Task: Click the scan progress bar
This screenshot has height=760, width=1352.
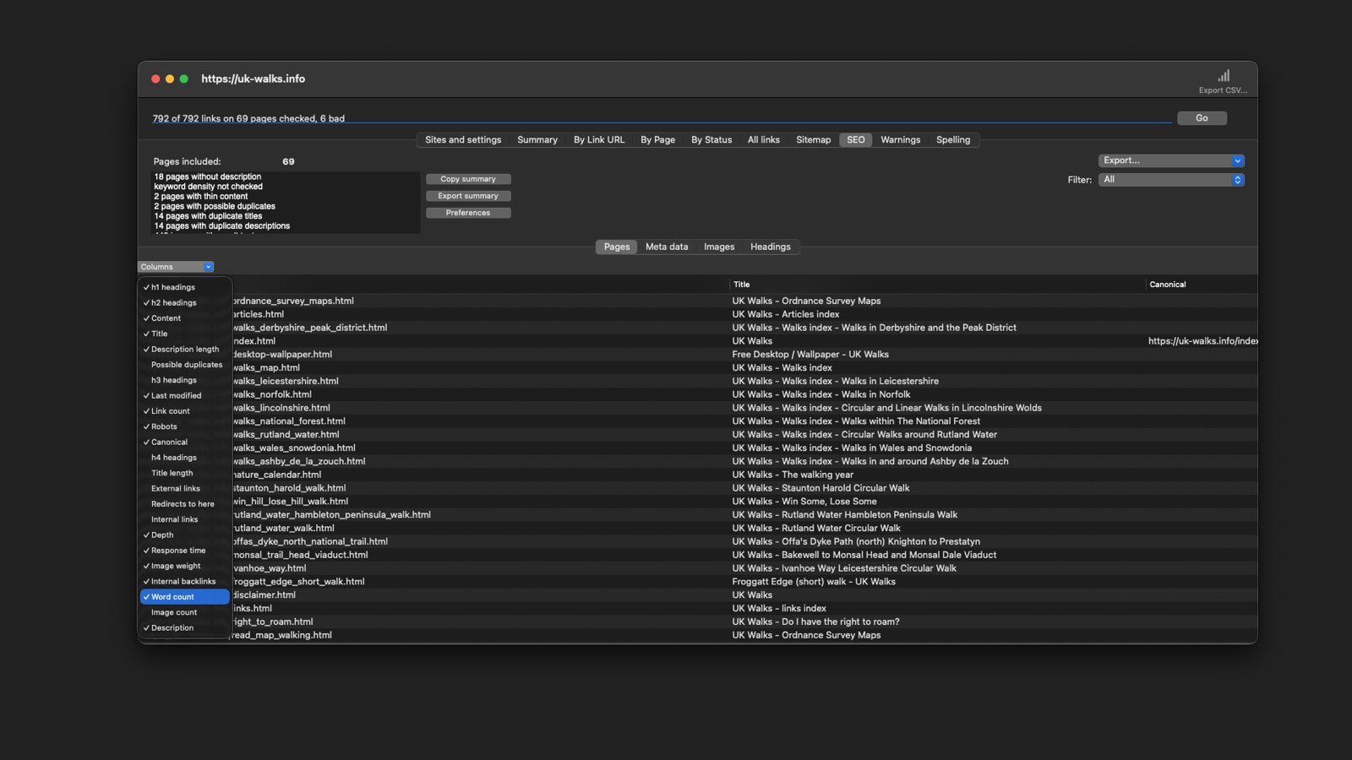Action: [662, 122]
